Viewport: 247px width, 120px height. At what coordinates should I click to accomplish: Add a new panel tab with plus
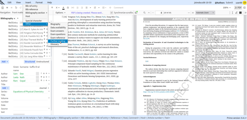pos(18,18)
